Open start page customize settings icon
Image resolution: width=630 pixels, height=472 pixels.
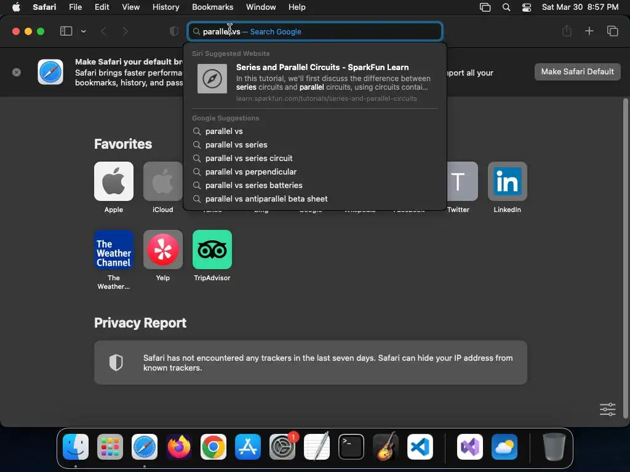point(607,409)
